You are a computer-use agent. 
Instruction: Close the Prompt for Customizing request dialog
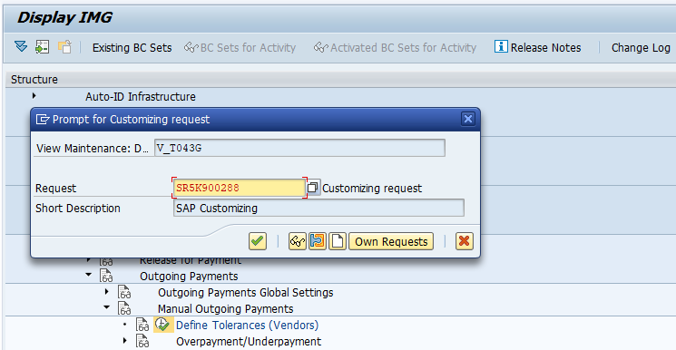tap(468, 119)
